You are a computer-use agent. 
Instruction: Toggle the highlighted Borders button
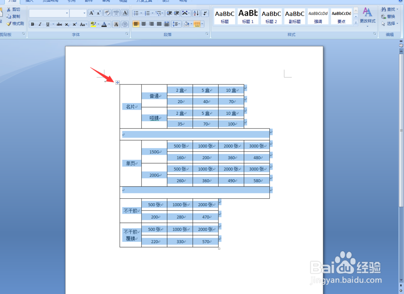point(197,24)
